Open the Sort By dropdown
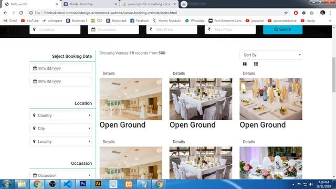336x189 pixels. click(x=271, y=55)
